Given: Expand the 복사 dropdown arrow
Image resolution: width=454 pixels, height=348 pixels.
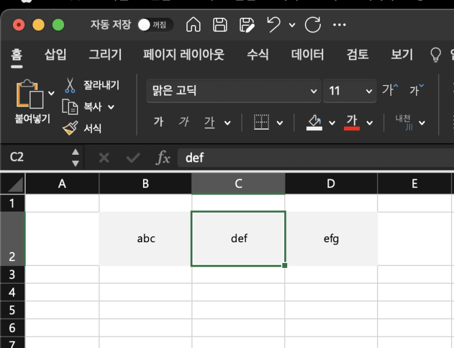Looking at the screenshot, I should pos(111,107).
